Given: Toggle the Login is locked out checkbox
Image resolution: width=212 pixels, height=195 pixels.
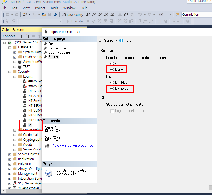Looking at the screenshot, I should pos(112,111).
